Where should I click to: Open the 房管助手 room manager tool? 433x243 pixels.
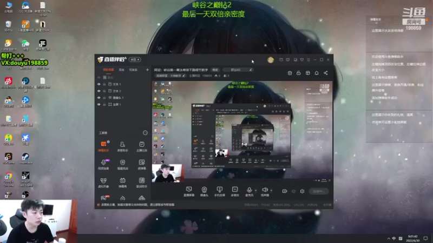[122, 146]
